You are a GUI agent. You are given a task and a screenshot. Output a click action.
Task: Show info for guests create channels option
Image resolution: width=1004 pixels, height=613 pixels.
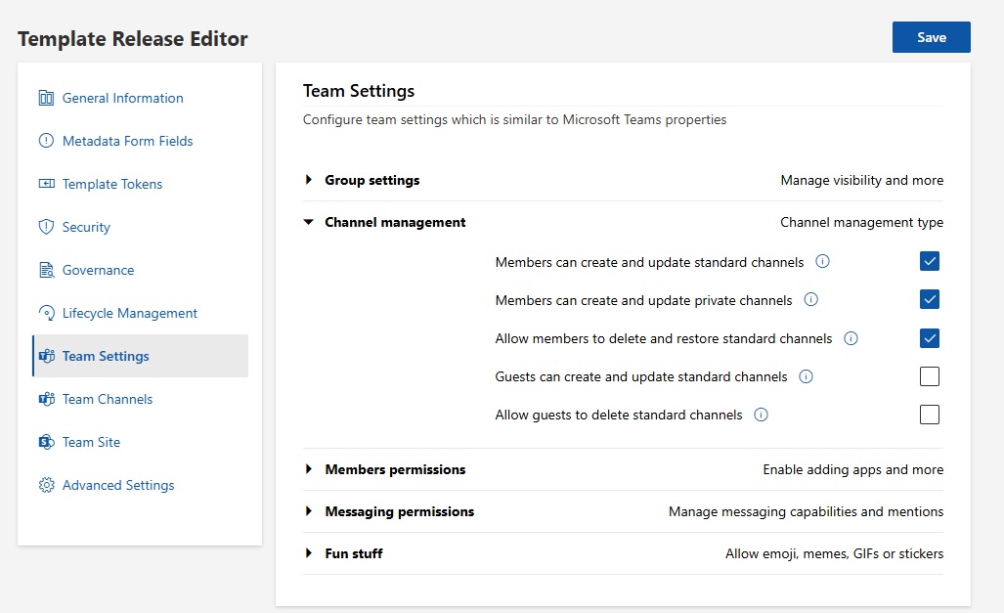[x=806, y=376]
